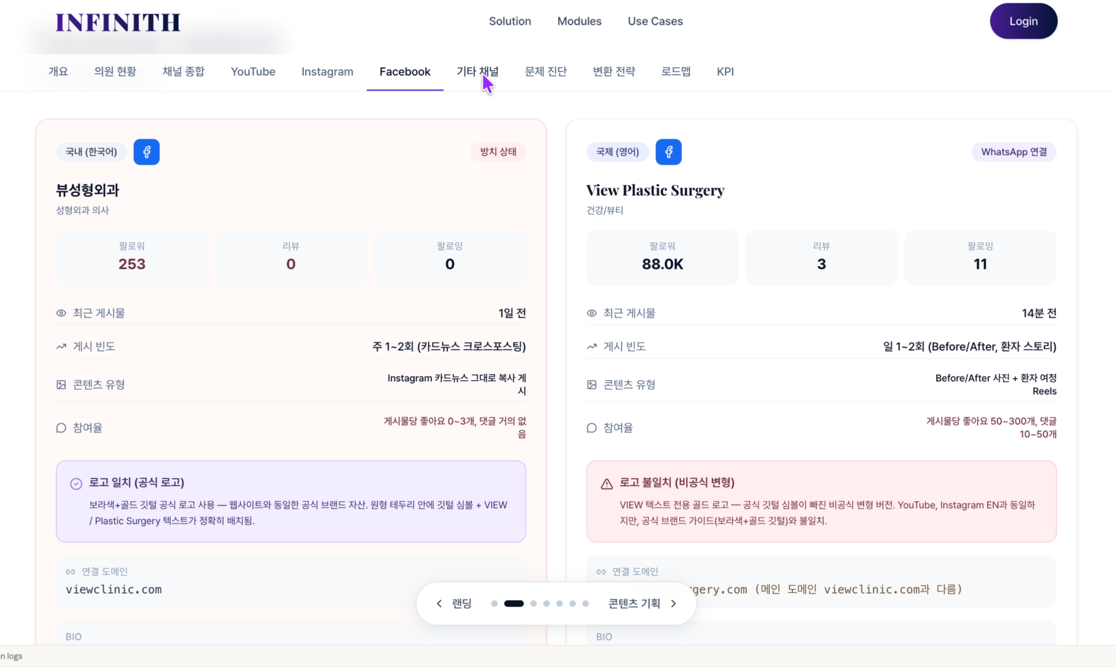Click Facebook icon on View Plastic Surgery card
The height and width of the screenshot is (667, 1116).
pyautogui.click(x=668, y=152)
